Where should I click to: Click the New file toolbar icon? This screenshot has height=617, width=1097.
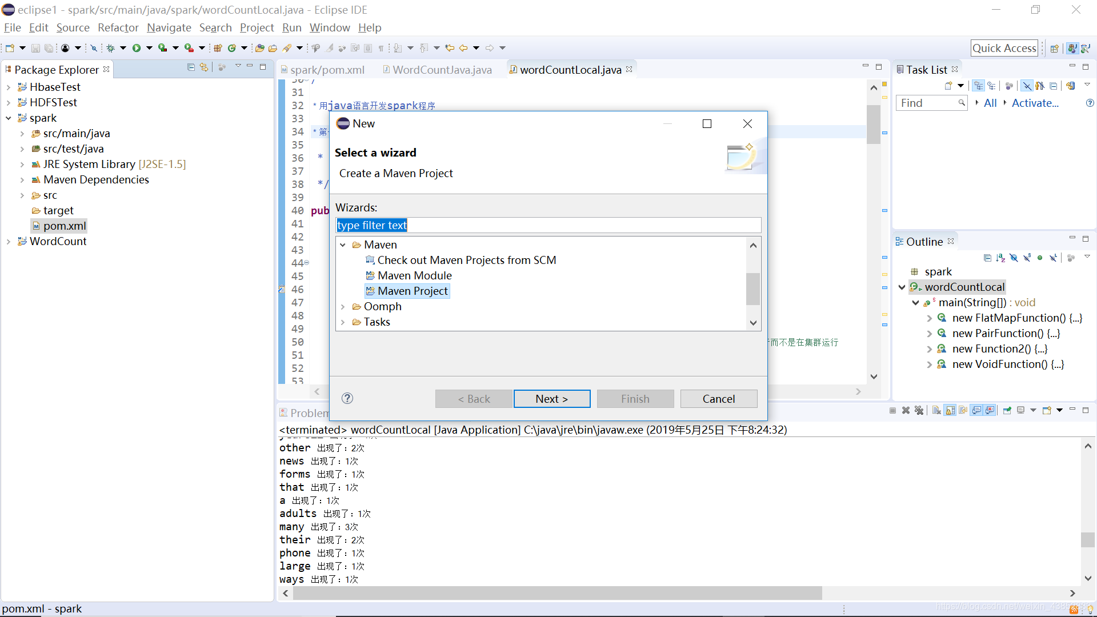(x=10, y=48)
